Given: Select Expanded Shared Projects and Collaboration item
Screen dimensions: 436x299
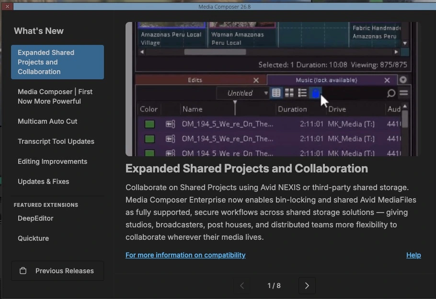Looking at the screenshot, I should (57, 62).
